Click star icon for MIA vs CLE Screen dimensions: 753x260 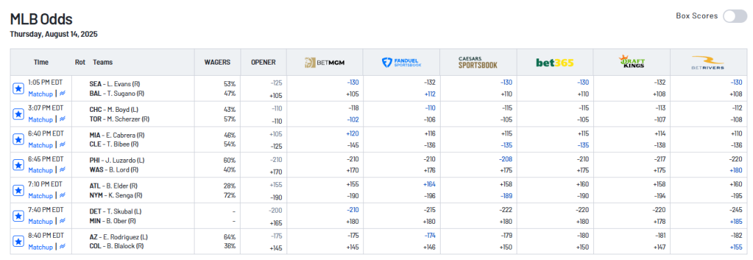(17, 139)
